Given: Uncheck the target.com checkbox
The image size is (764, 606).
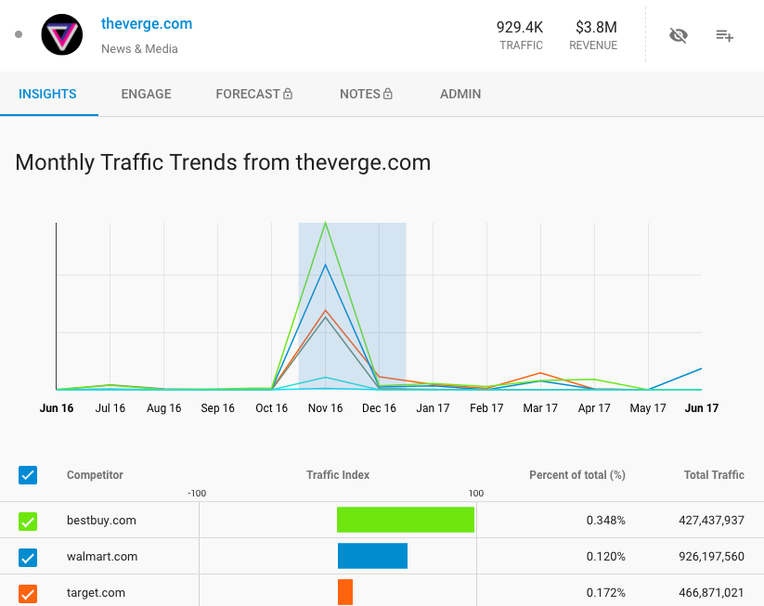Looking at the screenshot, I should (28, 594).
